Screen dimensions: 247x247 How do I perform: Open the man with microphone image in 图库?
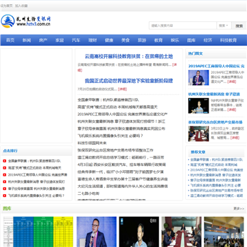pos(97,232)
